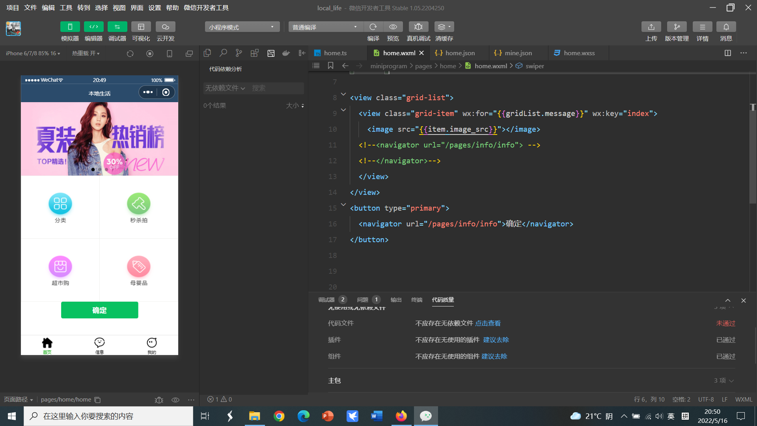This screenshot has height=426, width=757.
Task: Click the upload icon
Action: click(651, 27)
